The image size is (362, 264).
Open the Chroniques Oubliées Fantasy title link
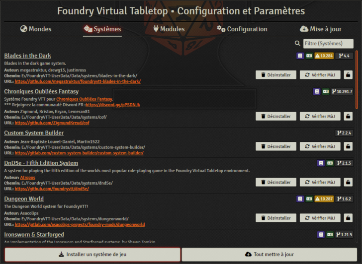pyautogui.click(x=41, y=91)
